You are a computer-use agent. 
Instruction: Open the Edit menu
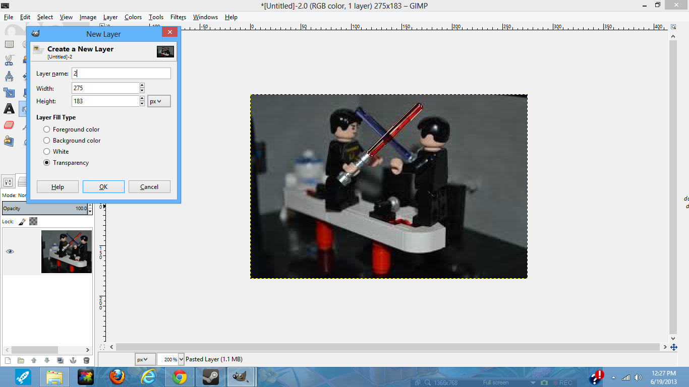pos(25,17)
